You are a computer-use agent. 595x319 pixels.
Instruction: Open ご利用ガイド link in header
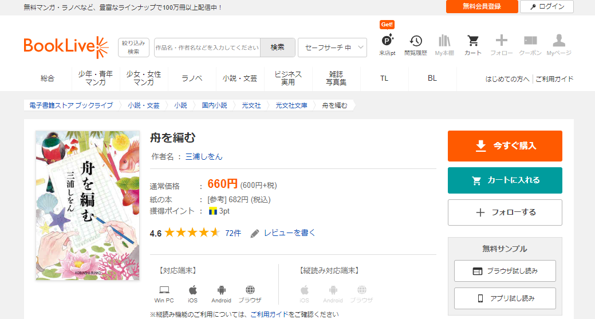[554, 79]
